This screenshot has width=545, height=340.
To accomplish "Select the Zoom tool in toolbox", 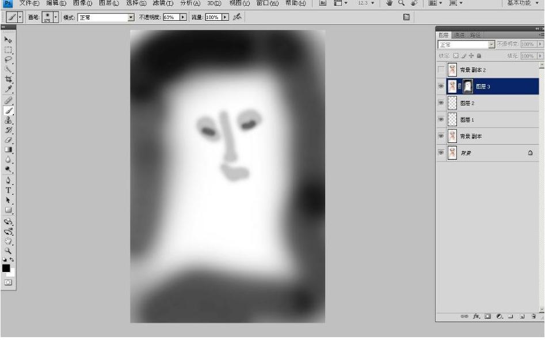I will pos(8,251).
